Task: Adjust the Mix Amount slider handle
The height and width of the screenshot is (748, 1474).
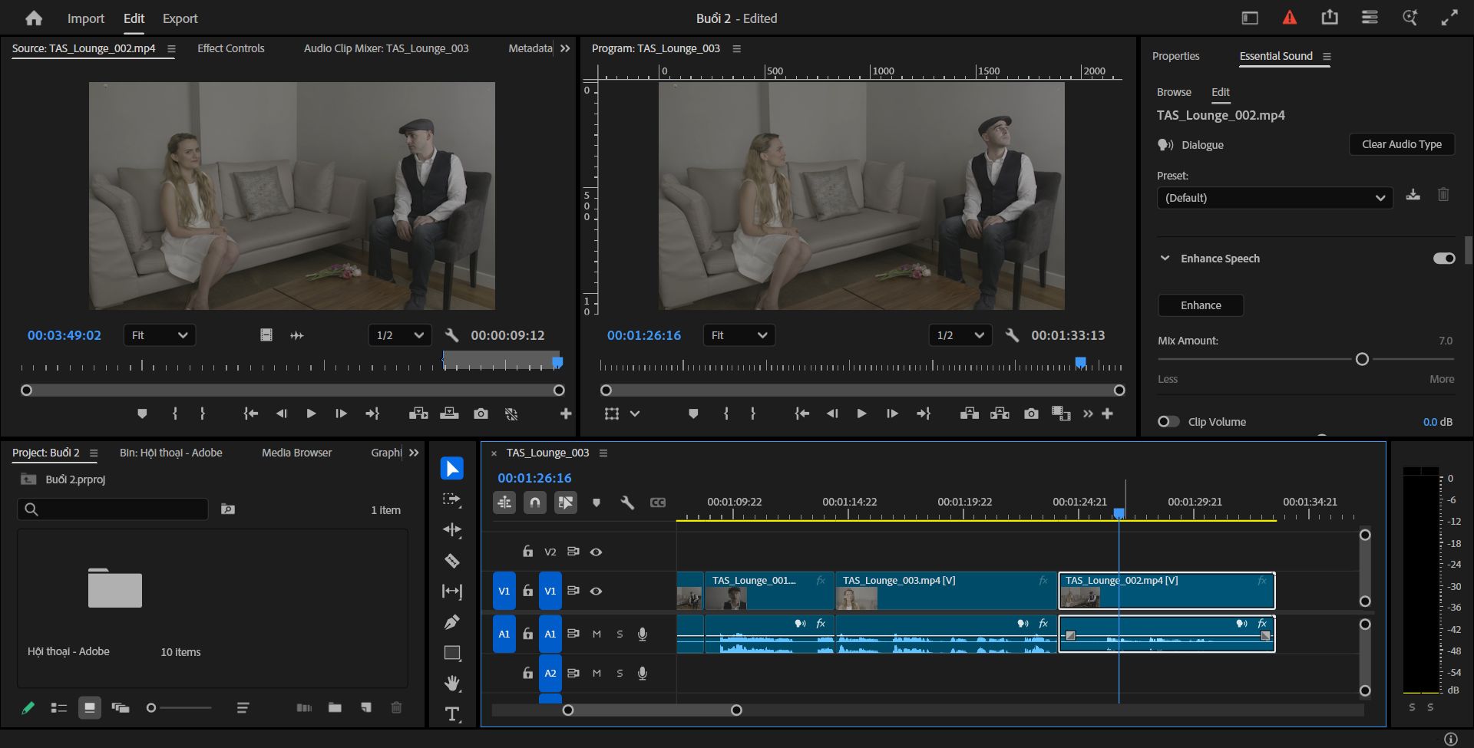Action: tap(1362, 359)
